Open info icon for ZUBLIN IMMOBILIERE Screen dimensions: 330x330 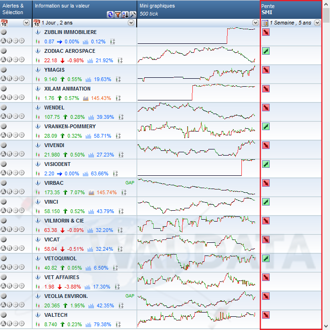38,32
